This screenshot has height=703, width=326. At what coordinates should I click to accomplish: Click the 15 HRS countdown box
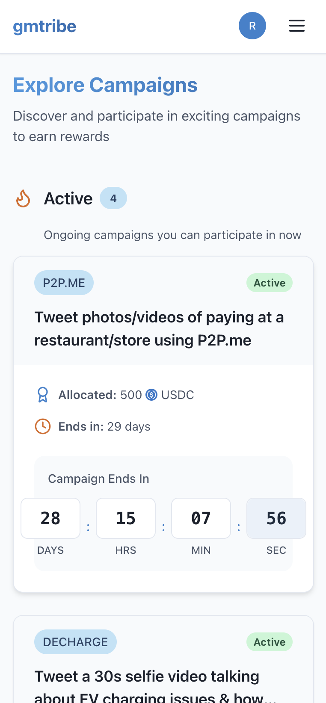(x=126, y=518)
